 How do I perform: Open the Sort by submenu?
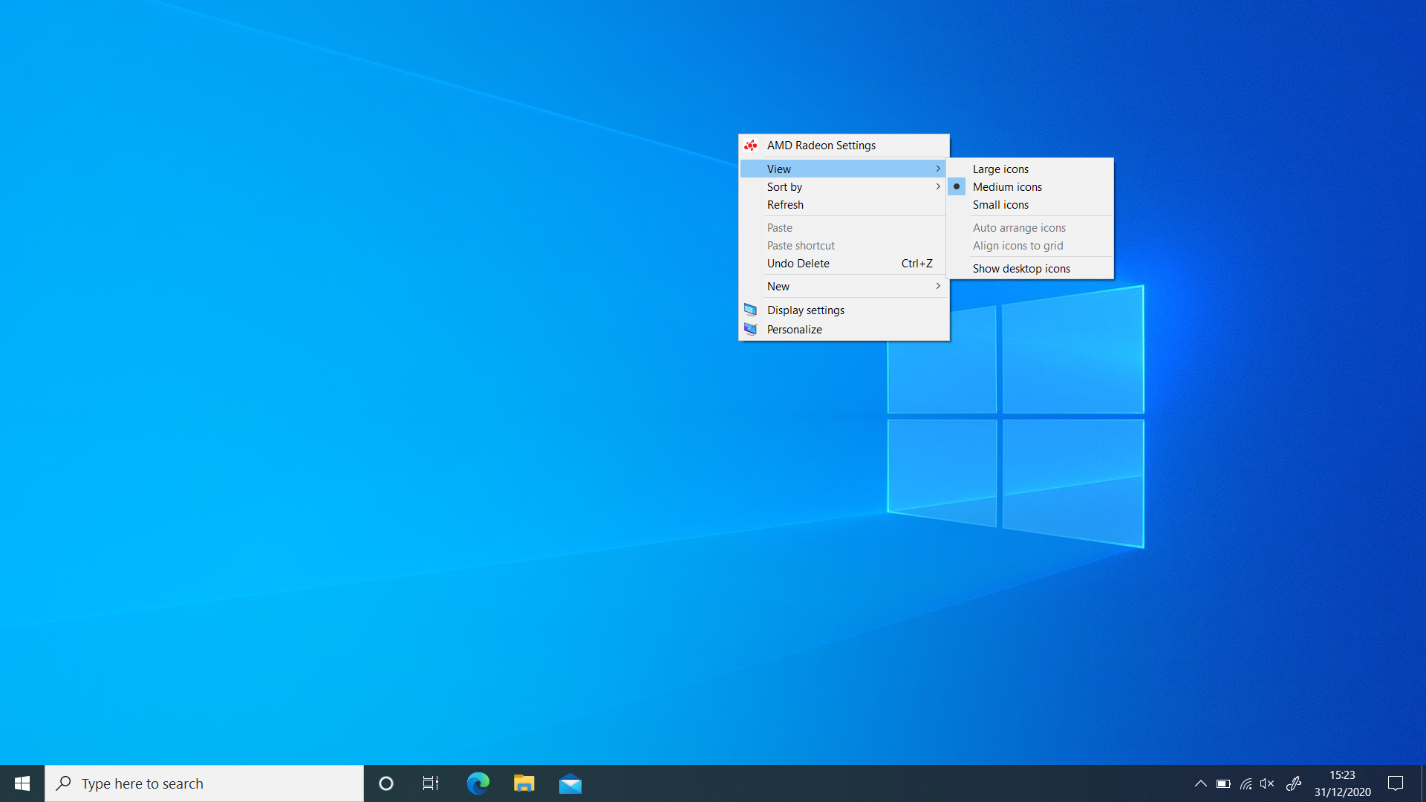click(844, 186)
